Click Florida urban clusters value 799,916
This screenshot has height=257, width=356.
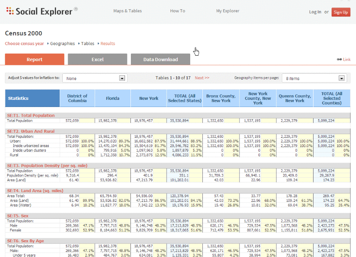(x=110, y=150)
